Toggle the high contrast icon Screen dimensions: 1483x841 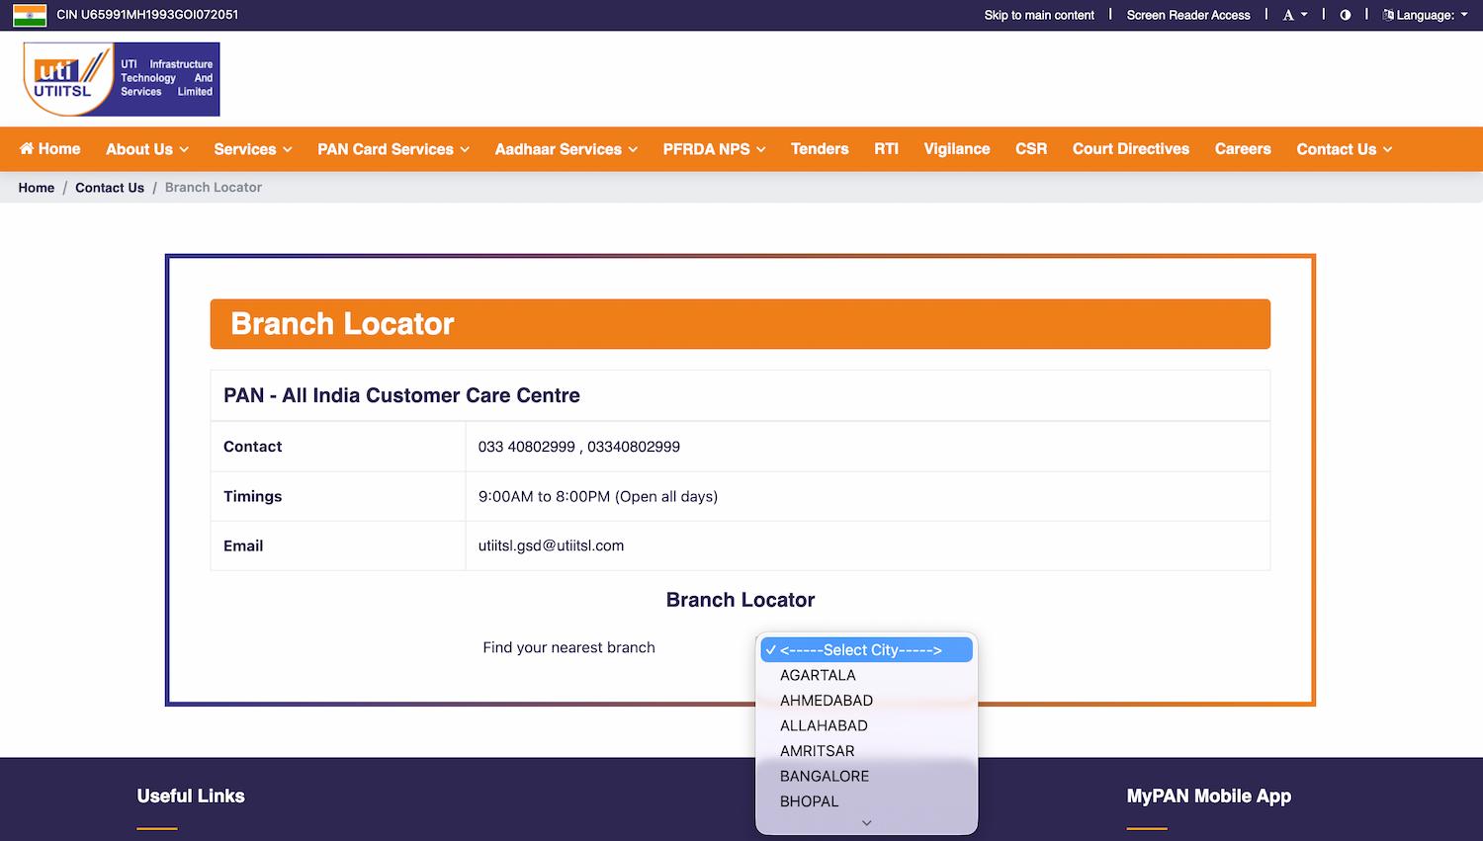[1345, 15]
